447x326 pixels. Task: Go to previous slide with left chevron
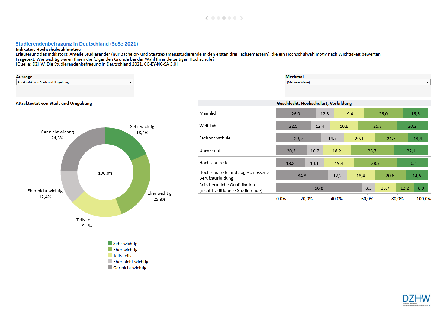point(207,18)
